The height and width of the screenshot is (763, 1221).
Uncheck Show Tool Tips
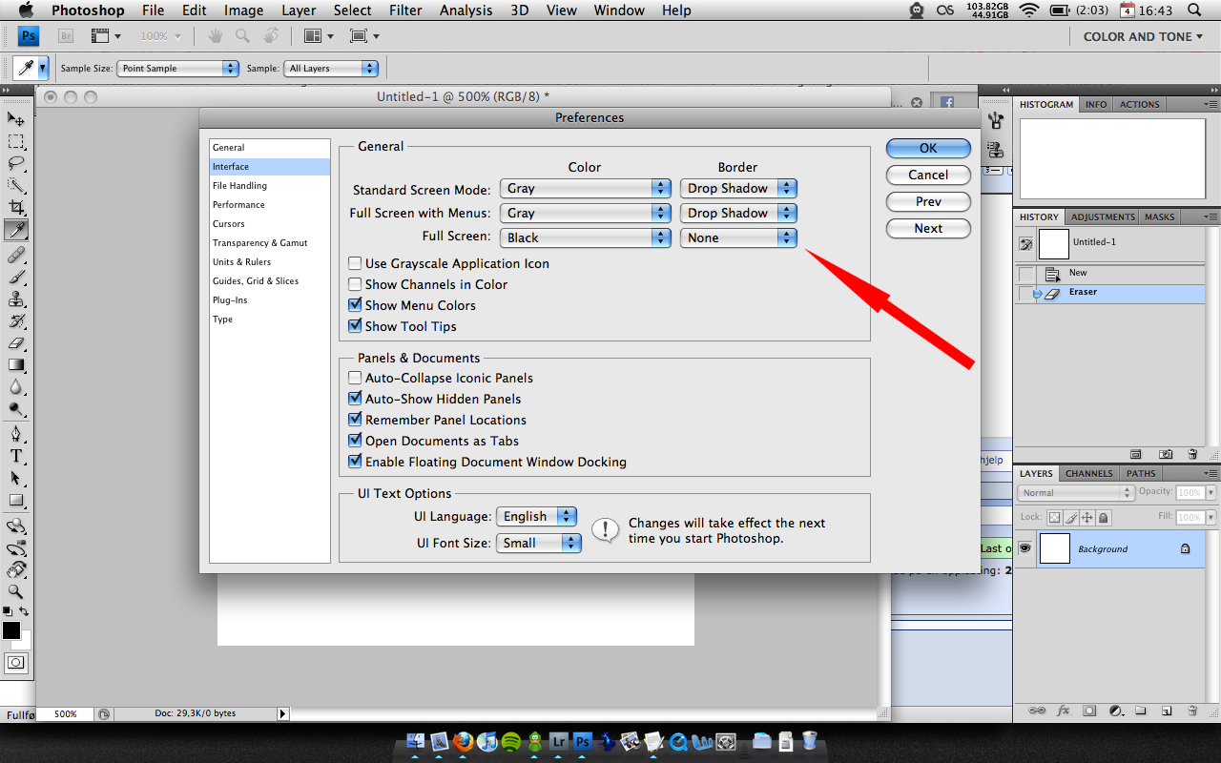pyautogui.click(x=355, y=326)
